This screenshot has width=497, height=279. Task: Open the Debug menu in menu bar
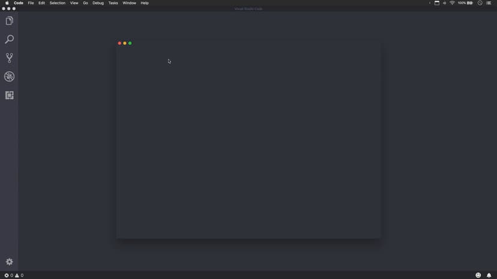click(98, 3)
